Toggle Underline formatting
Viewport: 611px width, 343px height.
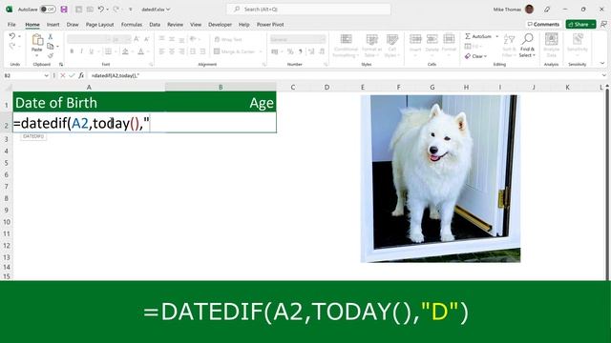92,51
